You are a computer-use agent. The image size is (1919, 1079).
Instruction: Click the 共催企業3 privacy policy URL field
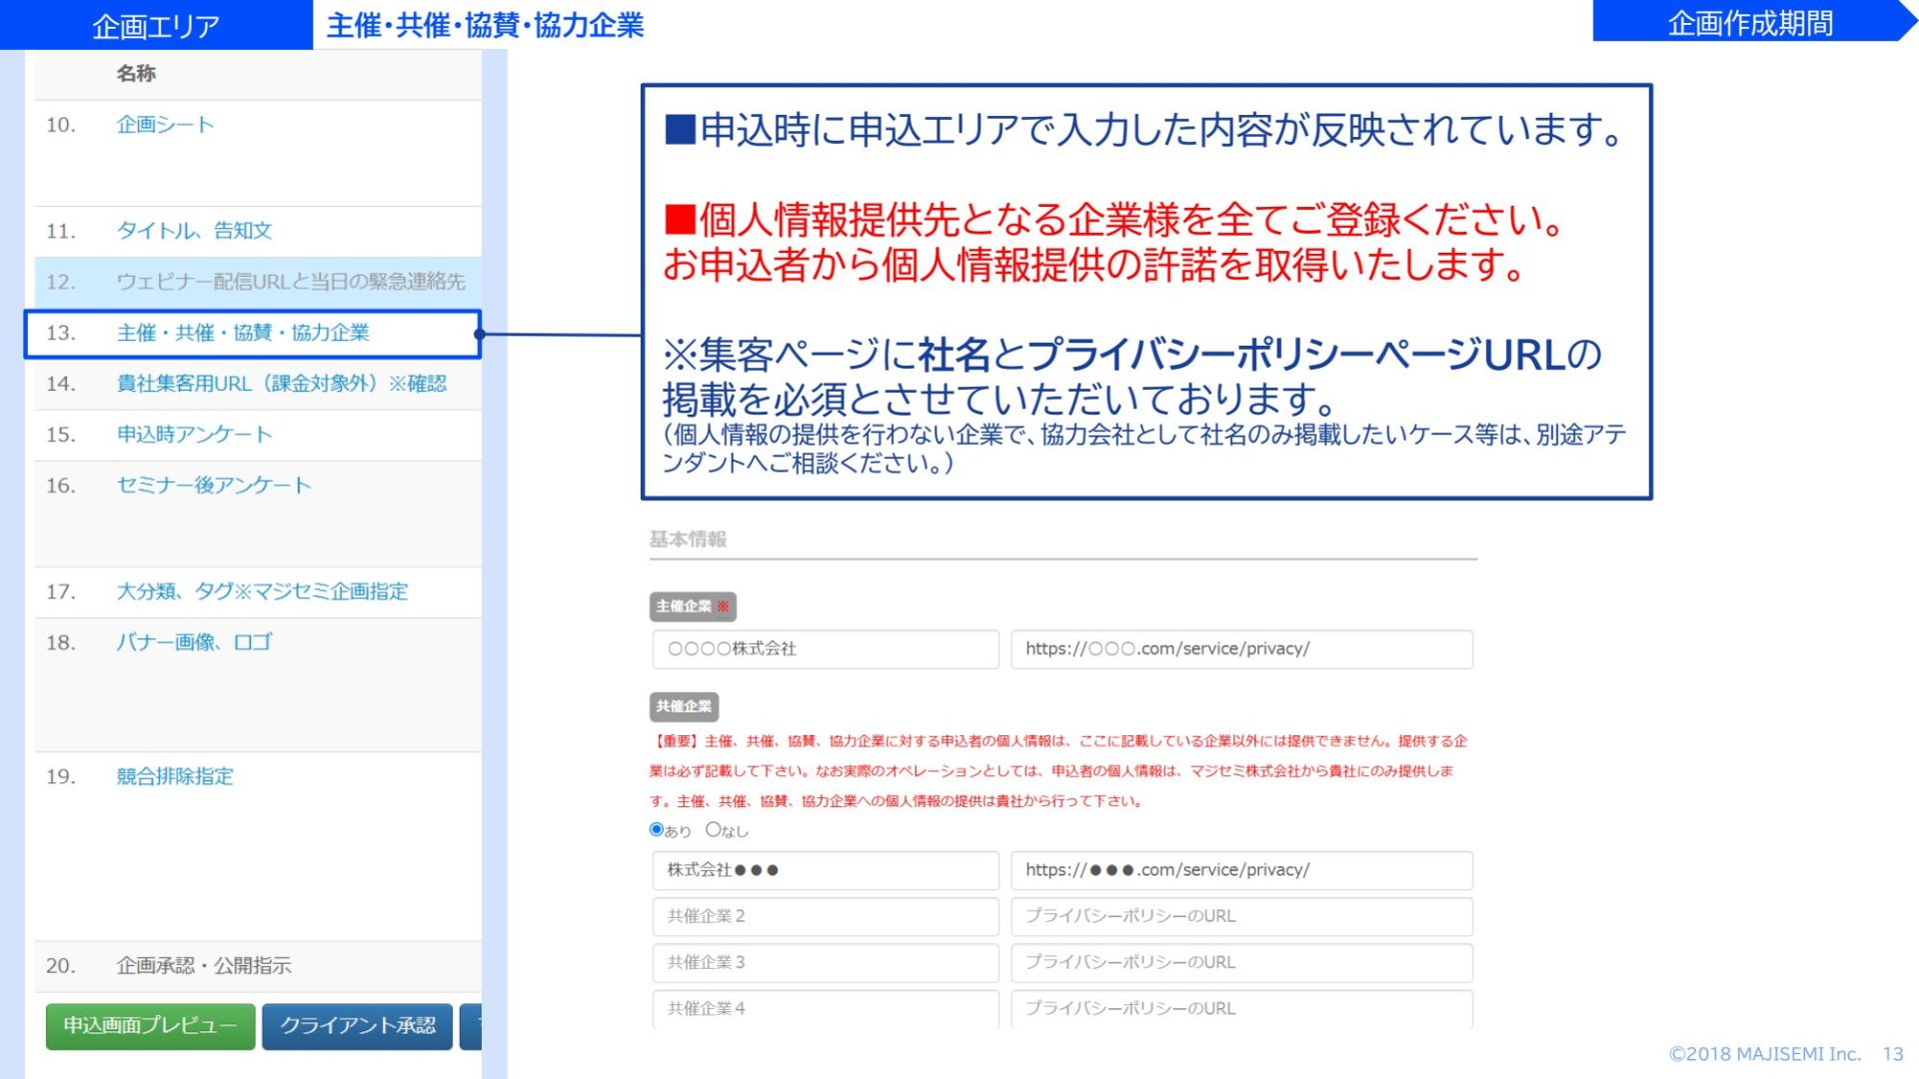[x=1240, y=962]
